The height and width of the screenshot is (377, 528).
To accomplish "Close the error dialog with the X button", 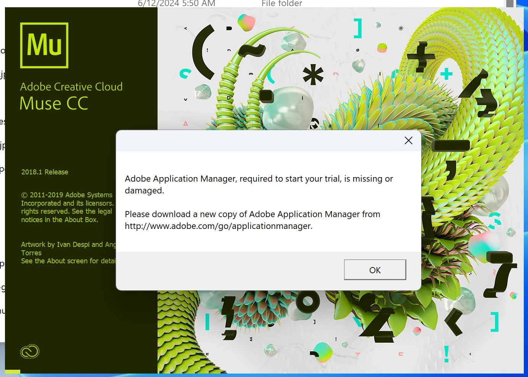I will click(408, 140).
